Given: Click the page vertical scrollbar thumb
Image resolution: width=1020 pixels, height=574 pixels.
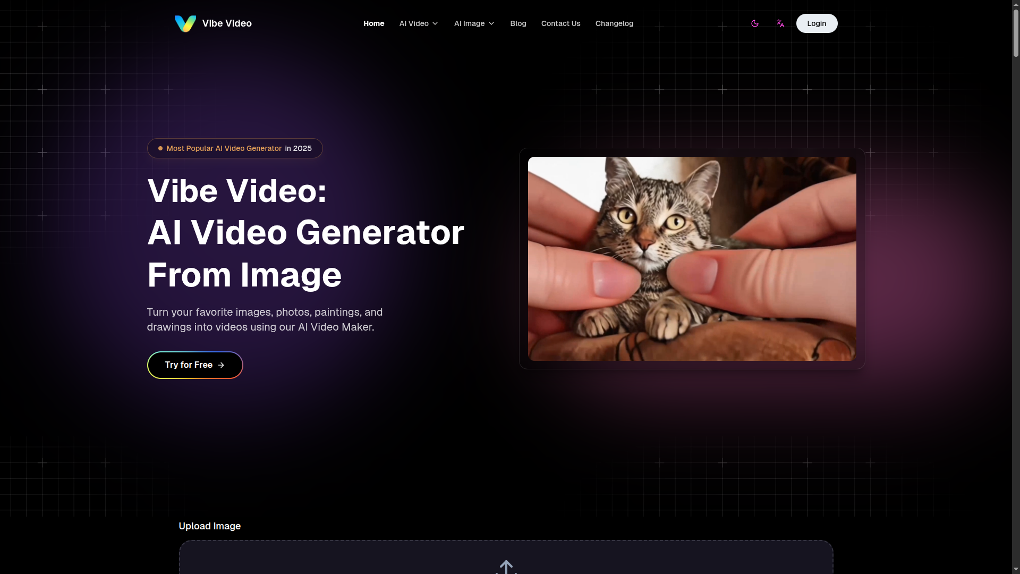Looking at the screenshot, I should point(1016,32).
